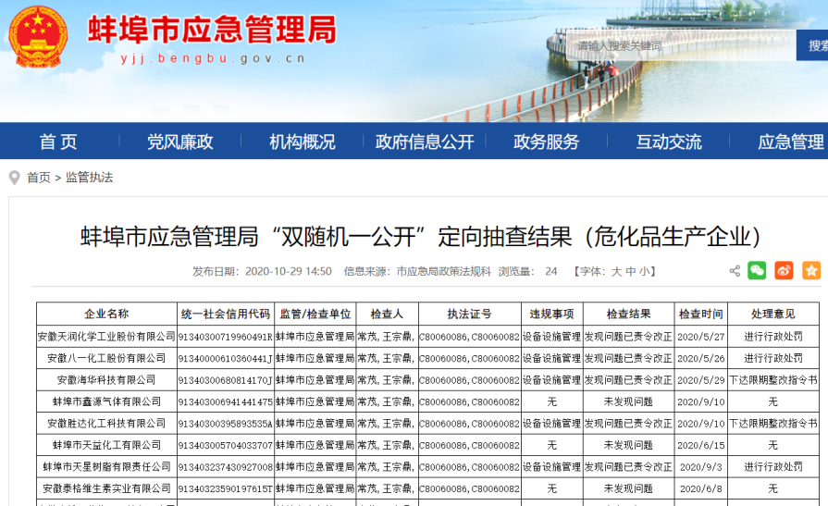Go to 监管执法 in the breadcrumb
Image resolution: width=828 pixels, height=506 pixels.
coord(89,178)
